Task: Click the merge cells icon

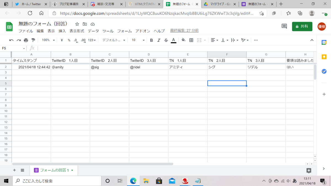Action: [x=199, y=40]
